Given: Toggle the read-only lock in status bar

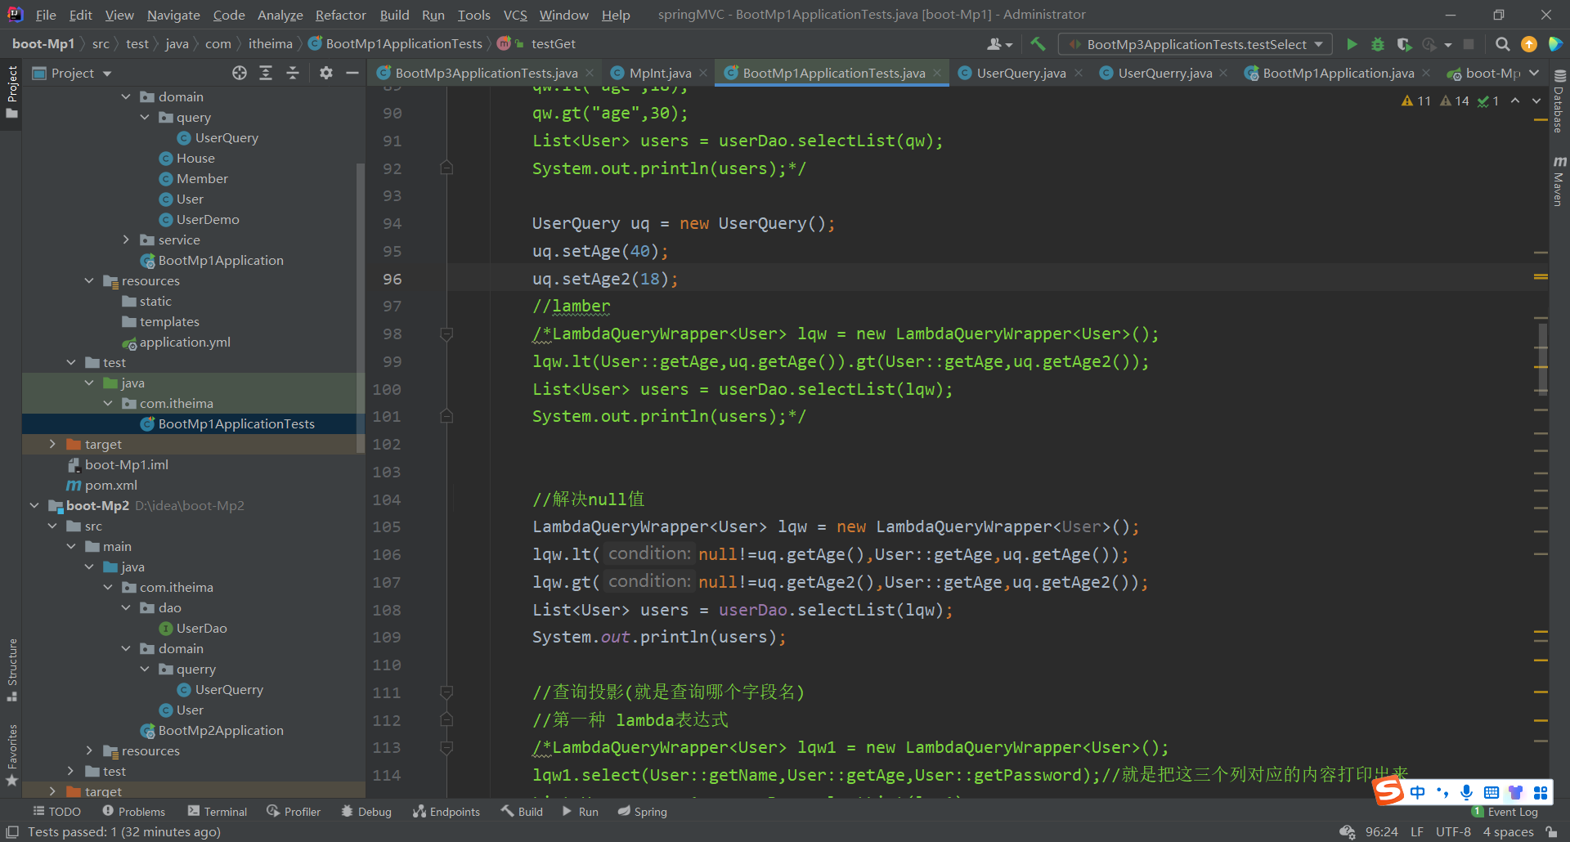Looking at the screenshot, I should tap(1551, 832).
